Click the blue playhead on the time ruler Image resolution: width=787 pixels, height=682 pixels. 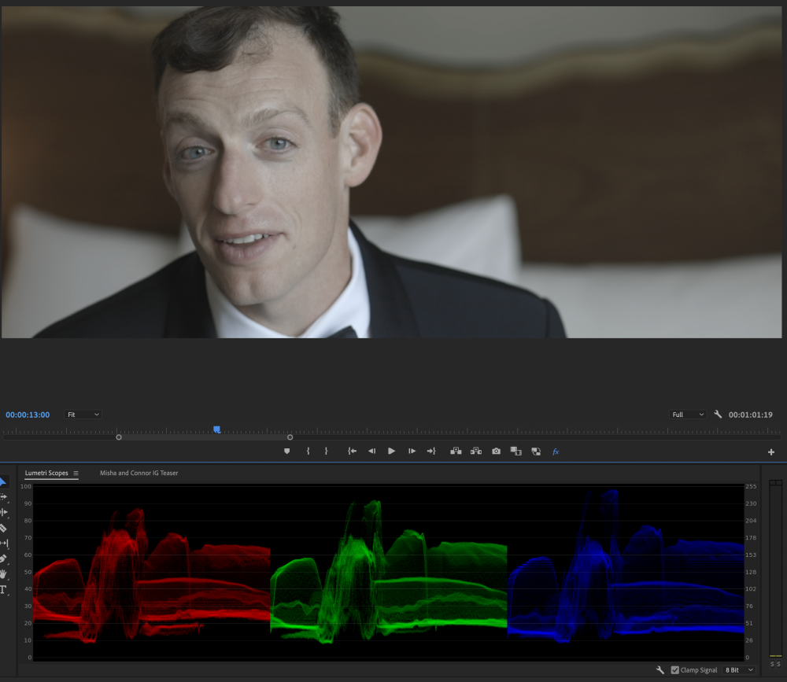pos(216,429)
